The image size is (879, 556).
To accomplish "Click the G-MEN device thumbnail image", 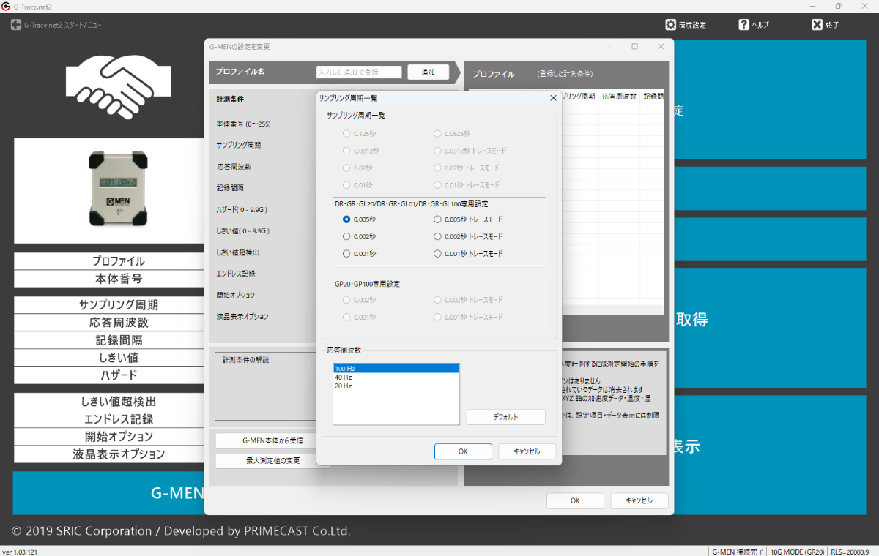I will click(119, 189).
